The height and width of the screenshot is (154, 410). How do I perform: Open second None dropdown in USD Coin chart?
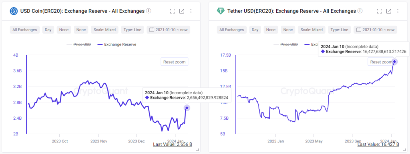(81, 30)
